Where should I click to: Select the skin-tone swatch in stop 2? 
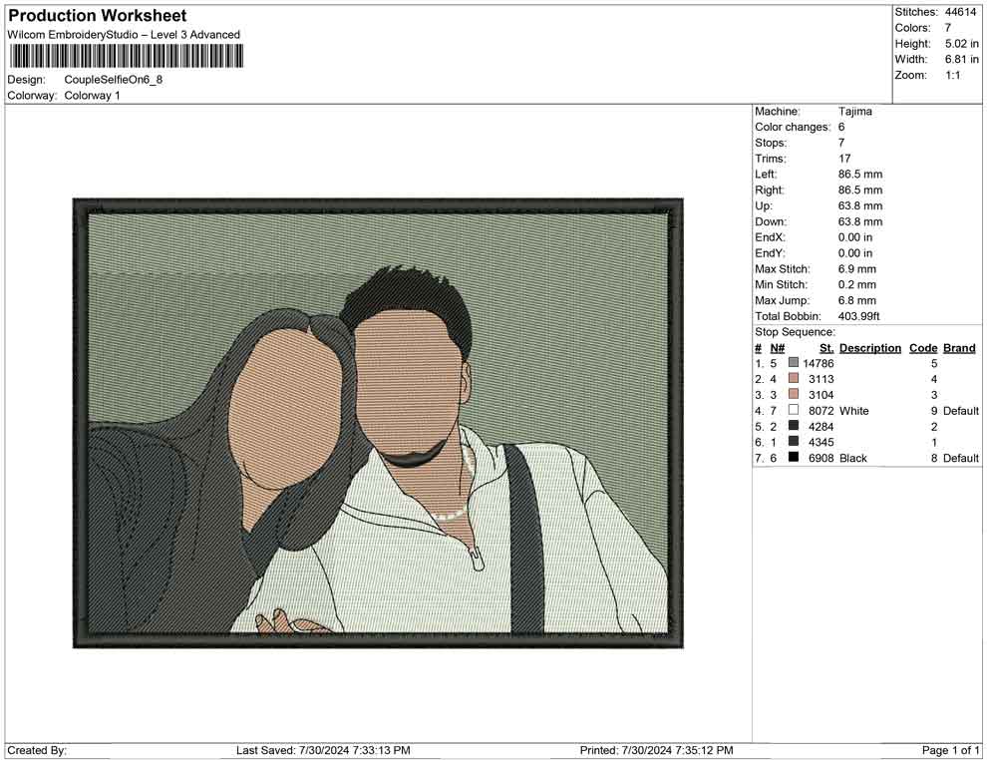coord(794,380)
